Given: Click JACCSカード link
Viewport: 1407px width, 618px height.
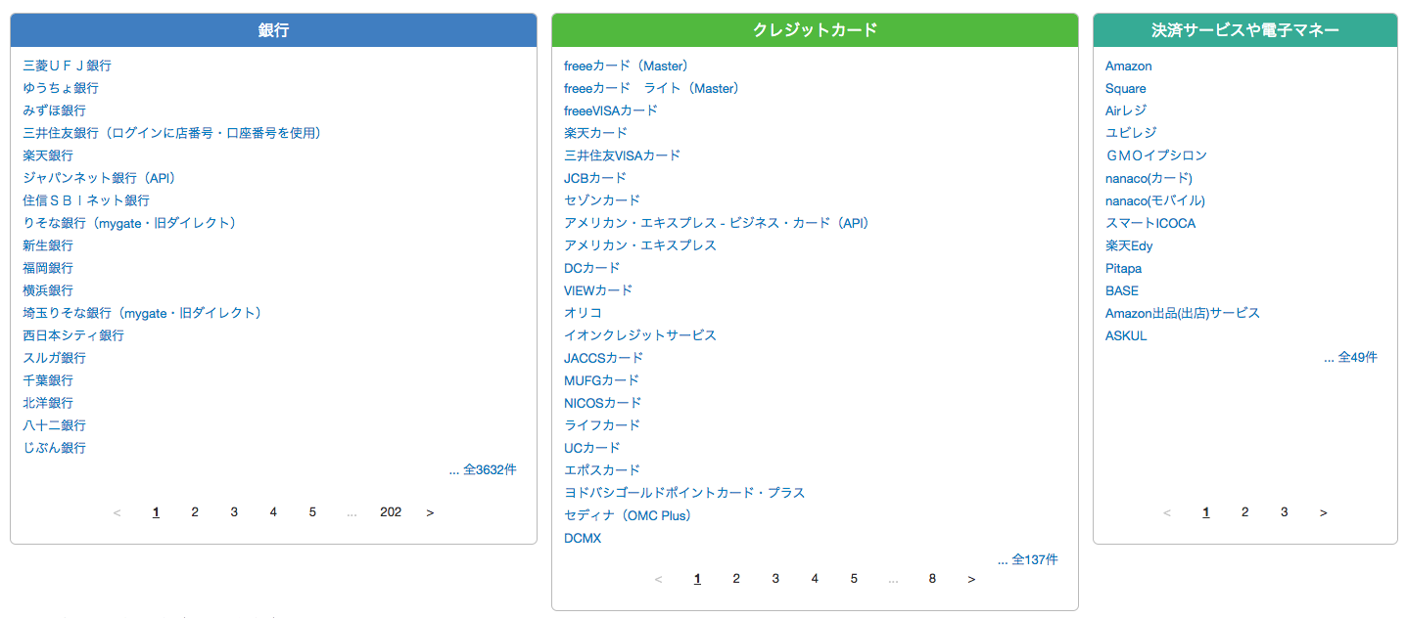Looking at the screenshot, I should pyautogui.click(x=604, y=358).
